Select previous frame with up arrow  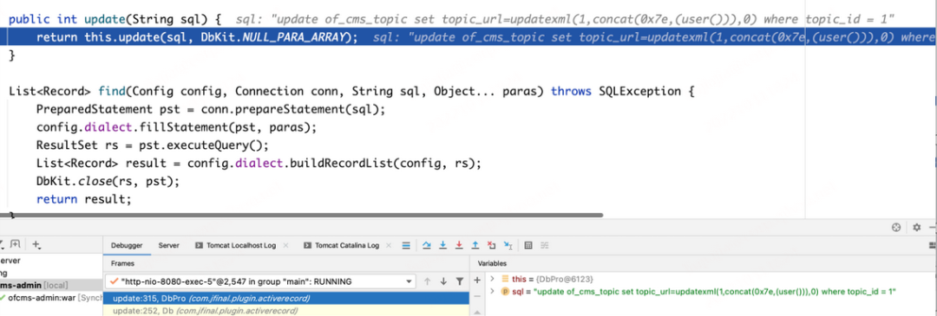[427, 281]
